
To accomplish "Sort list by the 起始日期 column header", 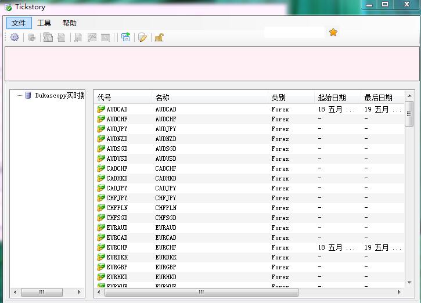I will coord(332,98).
